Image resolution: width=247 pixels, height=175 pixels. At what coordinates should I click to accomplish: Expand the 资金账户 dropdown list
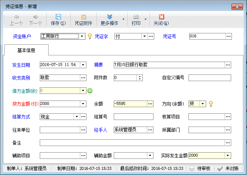[x=83, y=36]
